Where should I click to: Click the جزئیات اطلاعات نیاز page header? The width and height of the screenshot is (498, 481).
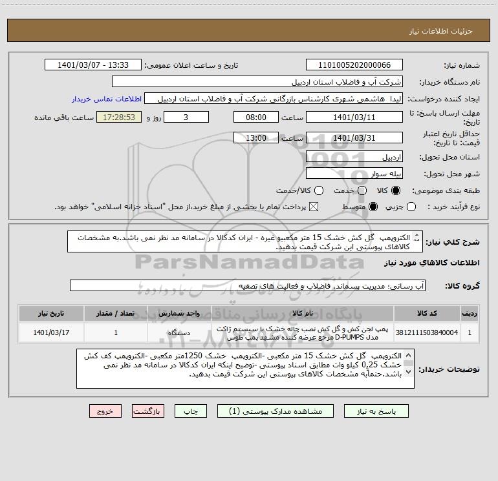click(441, 31)
